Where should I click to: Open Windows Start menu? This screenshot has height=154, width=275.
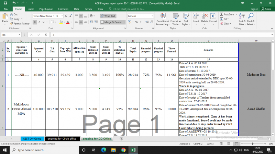[x=5, y=150]
